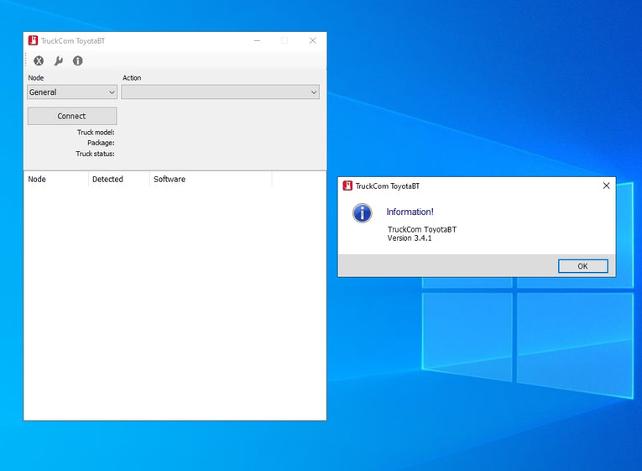Click the blue information symbol in dialog
This screenshot has height=471, width=642.
(x=362, y=213)
